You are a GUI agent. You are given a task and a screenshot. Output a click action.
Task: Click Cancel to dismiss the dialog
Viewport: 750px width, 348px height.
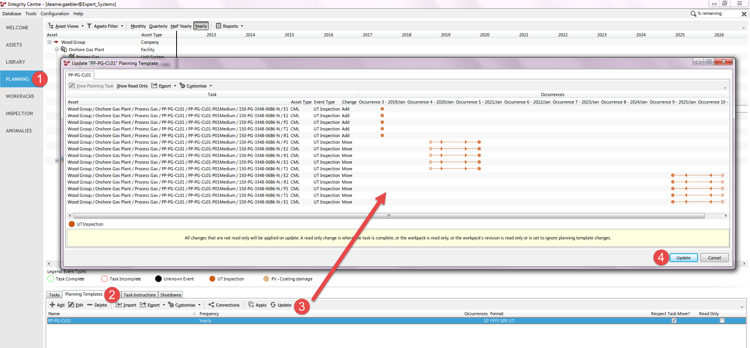[714, 258]
